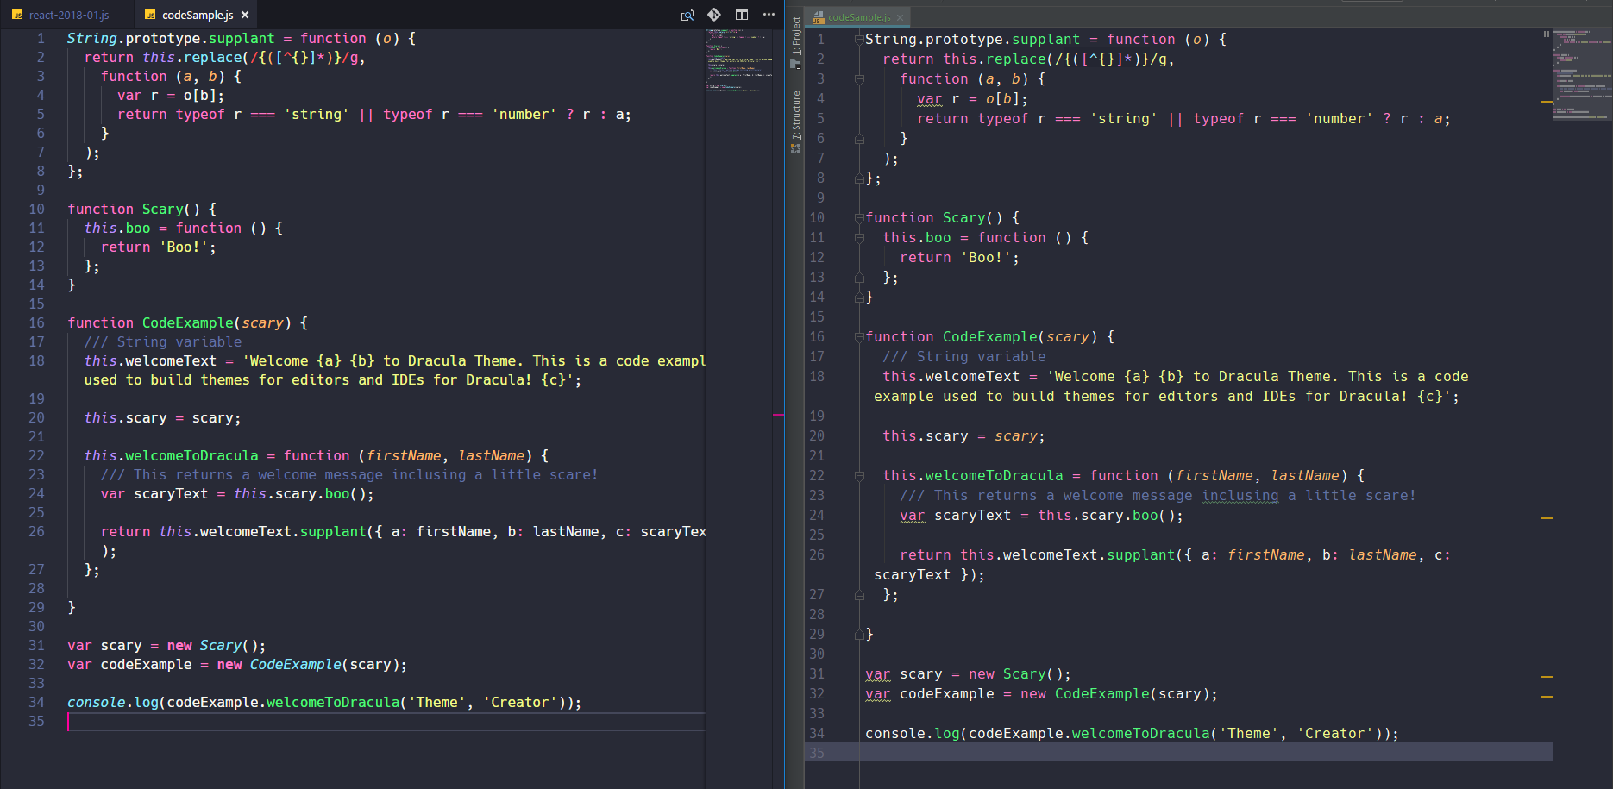The width and height of the screenshot is (1613, 789).
Task: Click line number 34 in VS Code gutter
Action: point(36,702)
